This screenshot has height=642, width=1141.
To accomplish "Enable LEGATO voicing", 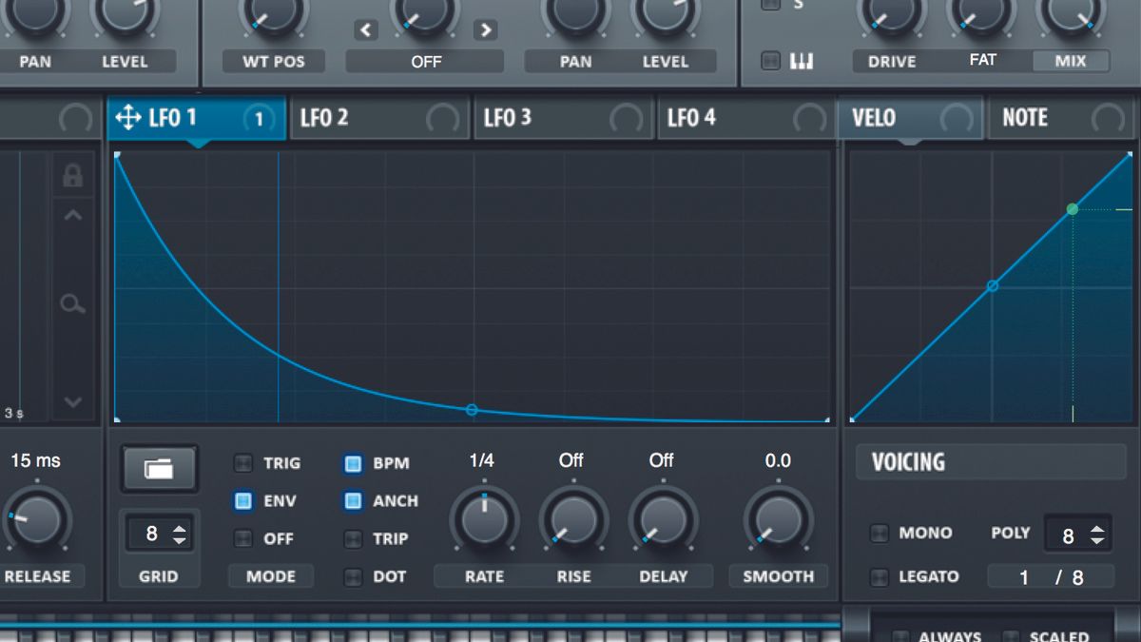I will [x=880, y=575].
